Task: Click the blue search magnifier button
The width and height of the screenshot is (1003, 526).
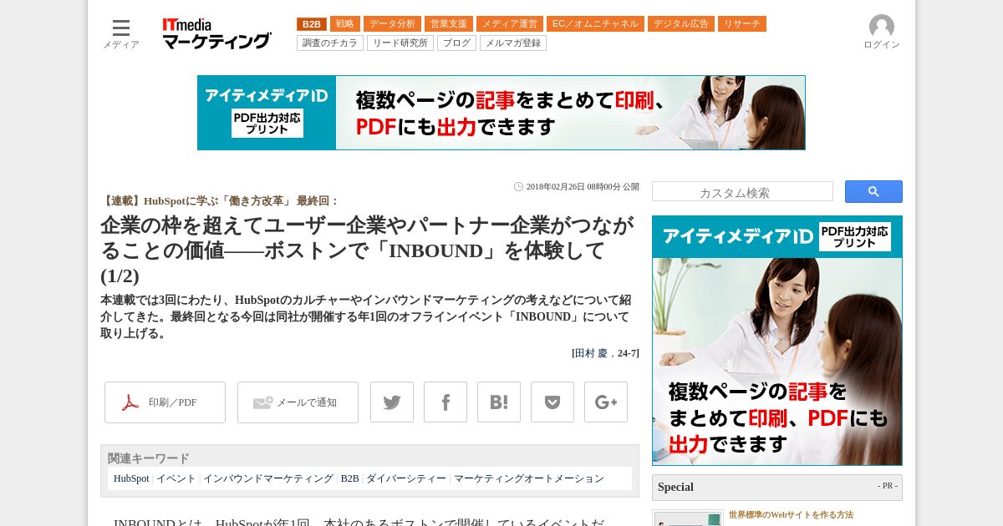Action: pos(873,191)
